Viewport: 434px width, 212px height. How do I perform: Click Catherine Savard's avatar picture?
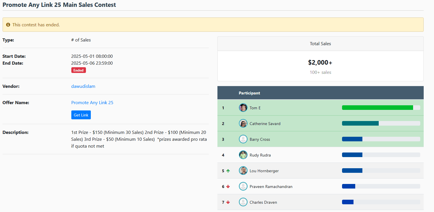tap(243, 124)
